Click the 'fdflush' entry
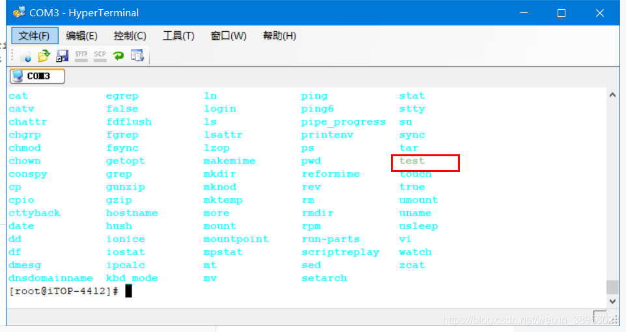 (128, 122)
